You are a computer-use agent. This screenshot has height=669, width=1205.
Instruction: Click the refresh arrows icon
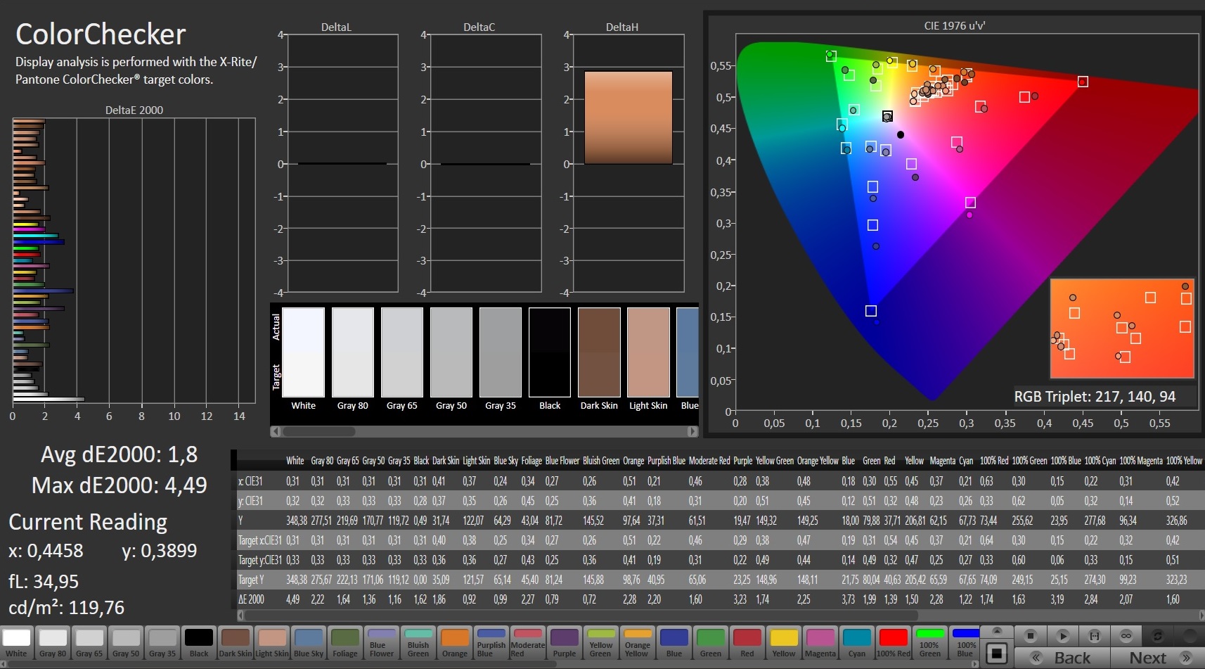[1158, 636]
